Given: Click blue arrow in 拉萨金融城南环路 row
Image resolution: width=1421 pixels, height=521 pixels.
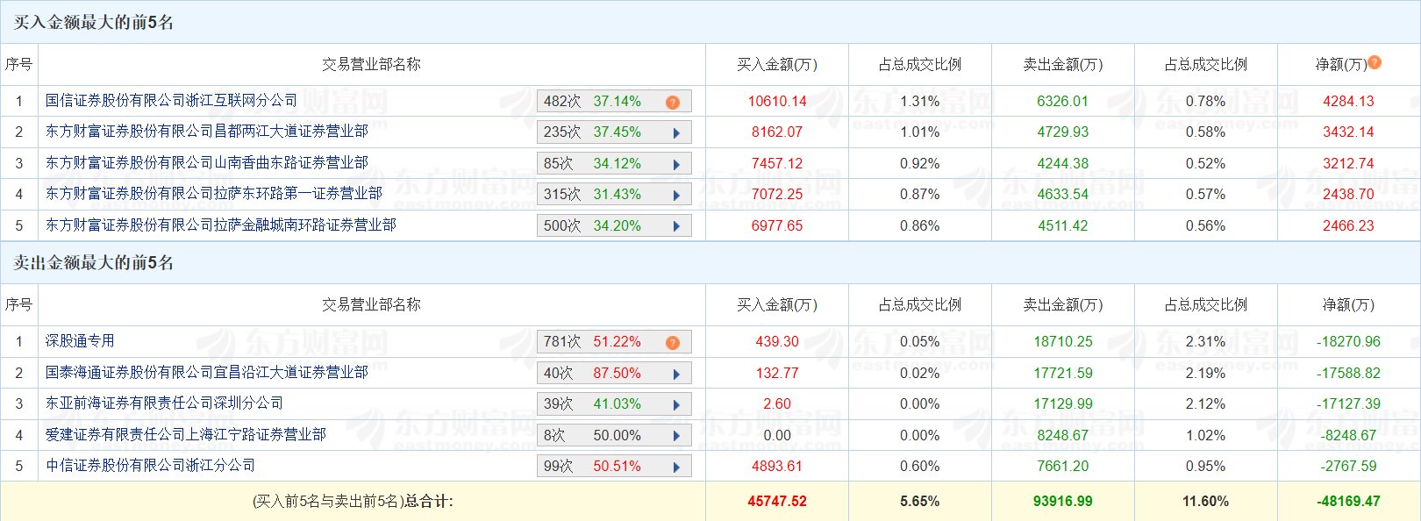Looking at the screenshot, I should [676, 226].
